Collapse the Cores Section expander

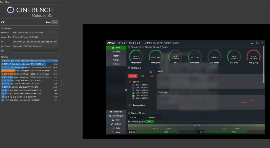click(129, 122)
